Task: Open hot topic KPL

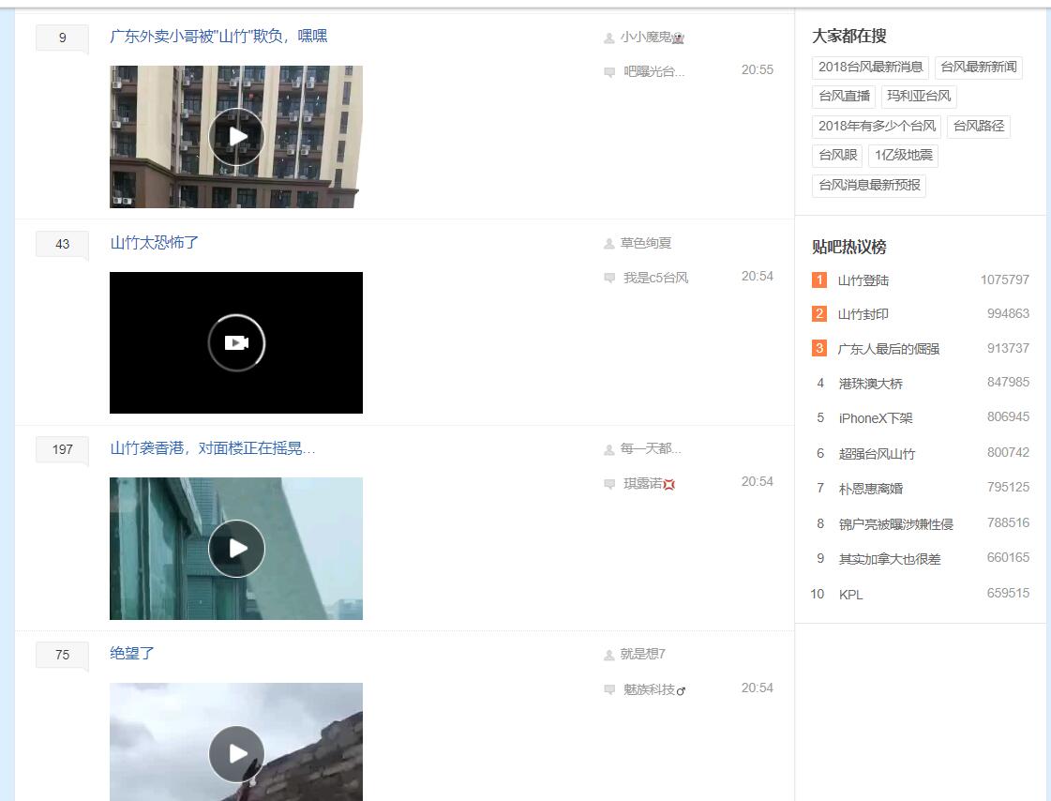Action: [850, 596]
